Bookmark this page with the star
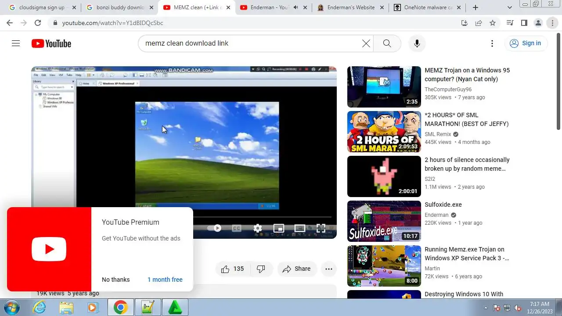Screen dimensions: 562x316 (x=493, y=23)
